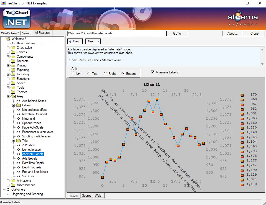
Task: Click the Steema software logo
Action: (x=243, y=18)
